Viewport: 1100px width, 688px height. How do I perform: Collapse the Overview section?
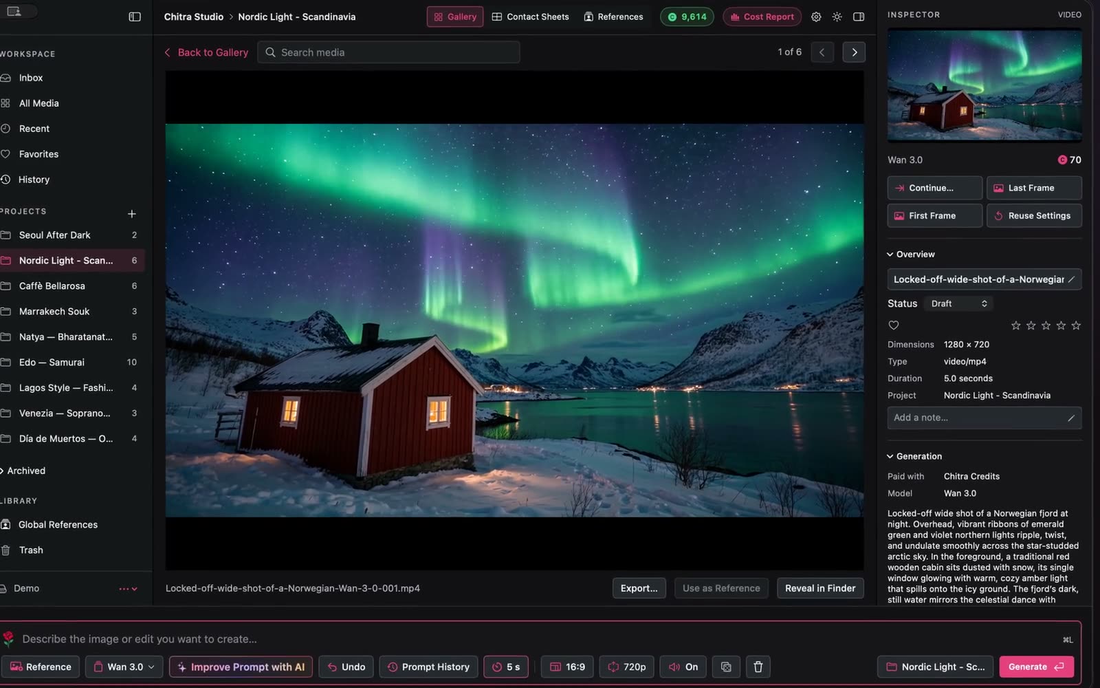coord(911,255)
